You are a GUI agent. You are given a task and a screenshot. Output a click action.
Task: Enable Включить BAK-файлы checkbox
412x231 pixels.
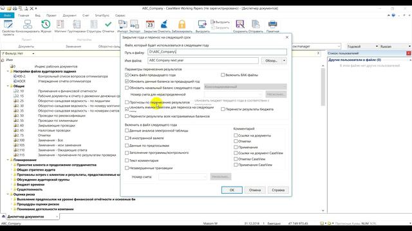click(223, 75)
